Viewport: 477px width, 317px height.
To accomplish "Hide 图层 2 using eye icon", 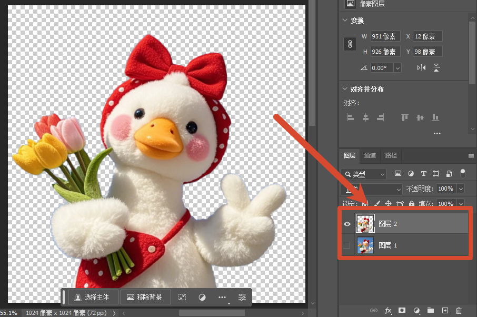I will (x=347, y=224).
